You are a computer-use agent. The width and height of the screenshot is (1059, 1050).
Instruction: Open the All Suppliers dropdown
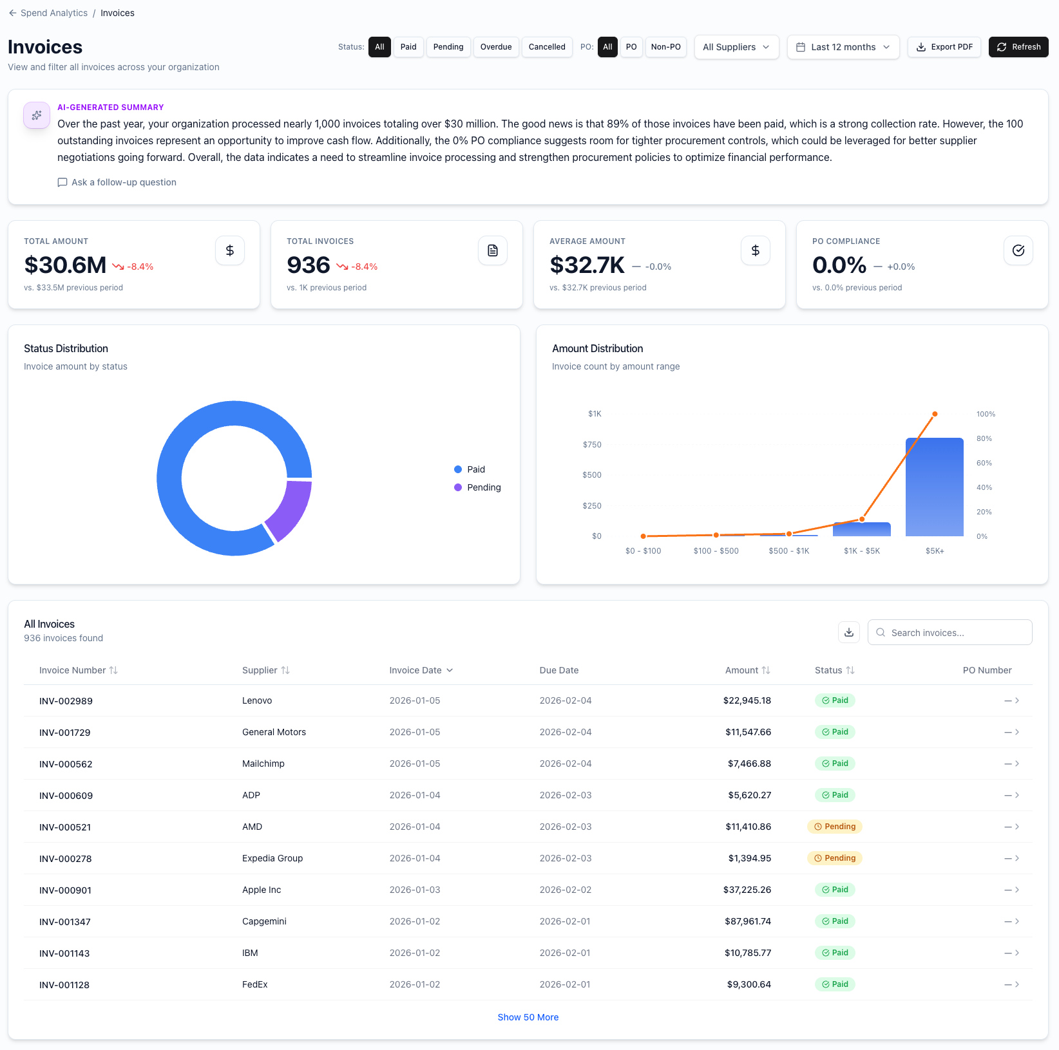coord(736,46)
